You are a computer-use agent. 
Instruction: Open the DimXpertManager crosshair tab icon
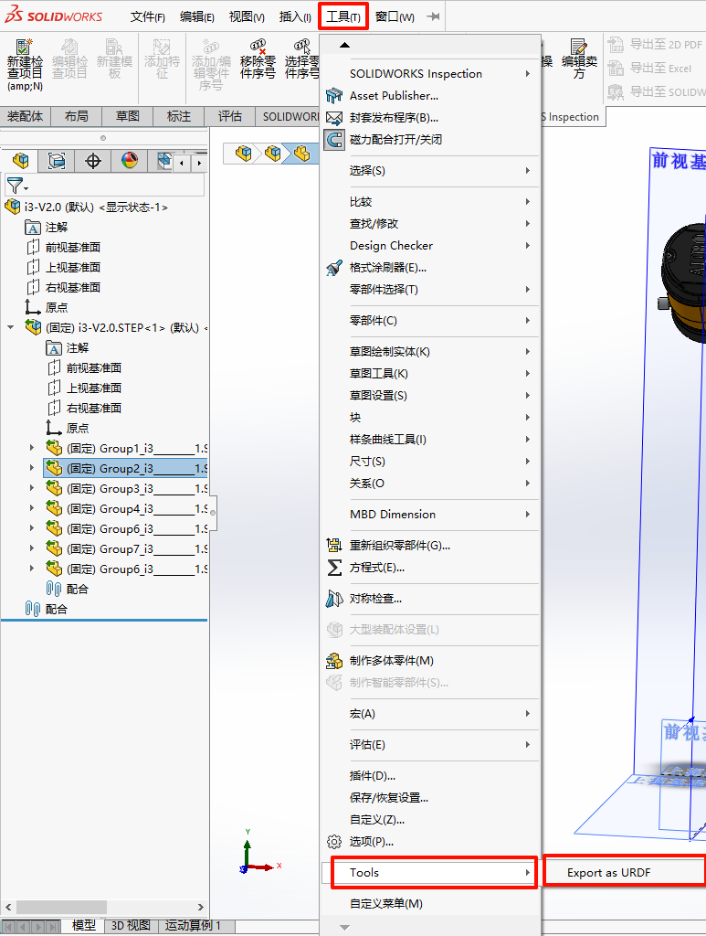[93, 161]
